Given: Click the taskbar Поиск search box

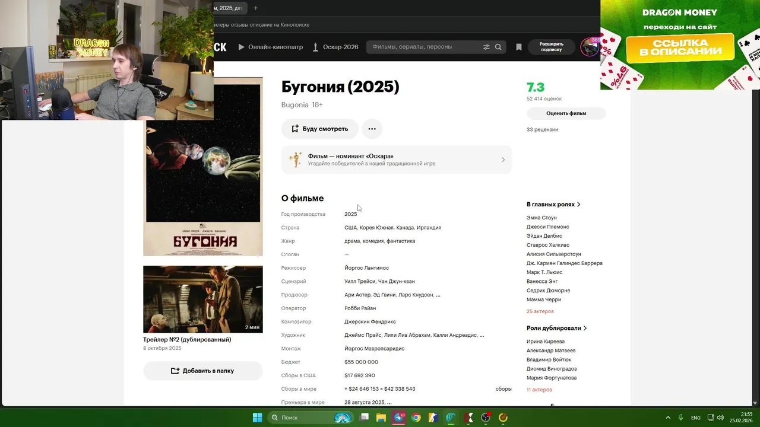Looking at the screenshot, I should (x=311, y=418).
